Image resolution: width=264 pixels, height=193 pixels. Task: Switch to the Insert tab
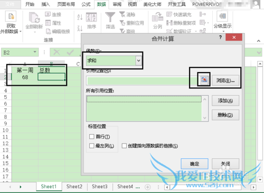(45, 4)
